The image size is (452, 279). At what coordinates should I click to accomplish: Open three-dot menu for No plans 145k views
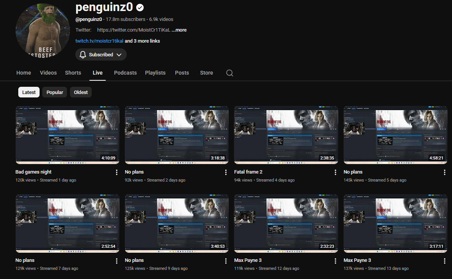(x=444, y=172)
